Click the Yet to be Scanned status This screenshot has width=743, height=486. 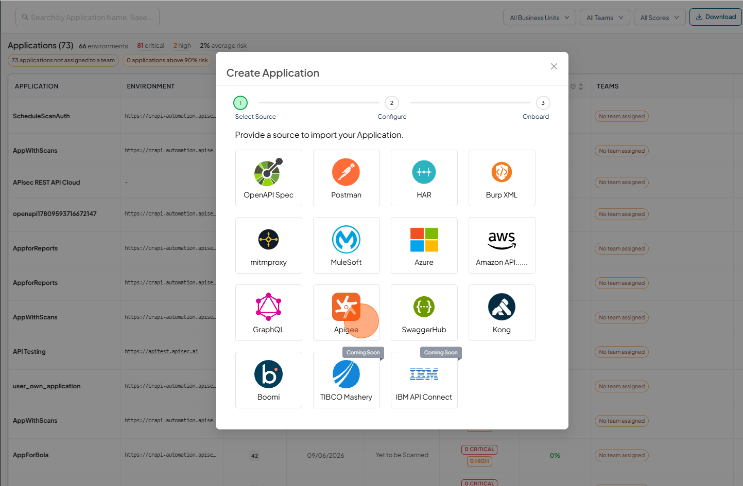[x=402, y=455]
